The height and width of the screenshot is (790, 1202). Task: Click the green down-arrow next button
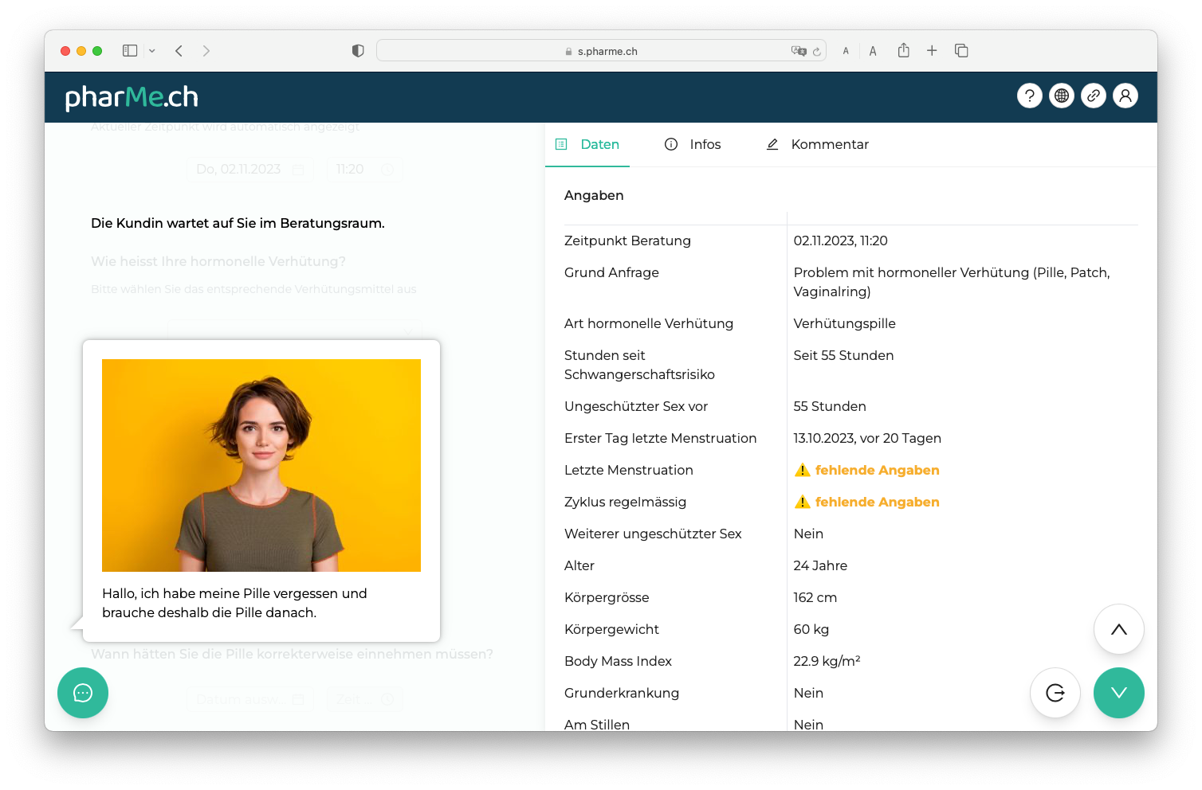[1119, 693]
